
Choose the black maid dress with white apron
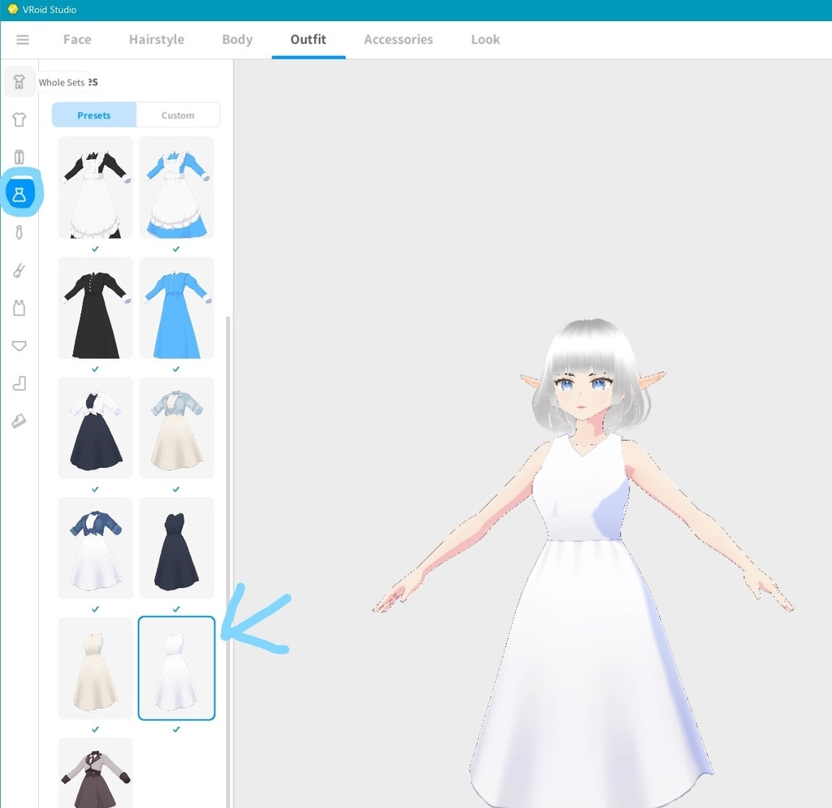(96, 188)
